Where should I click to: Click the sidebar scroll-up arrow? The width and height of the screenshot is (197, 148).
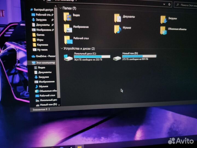coord(56,6)
